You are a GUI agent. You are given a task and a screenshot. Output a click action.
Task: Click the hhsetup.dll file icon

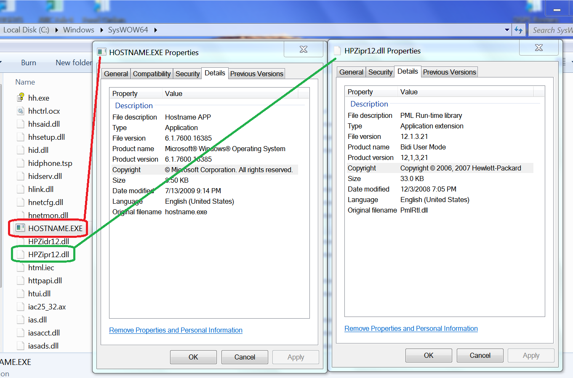[x=21, y=137]
